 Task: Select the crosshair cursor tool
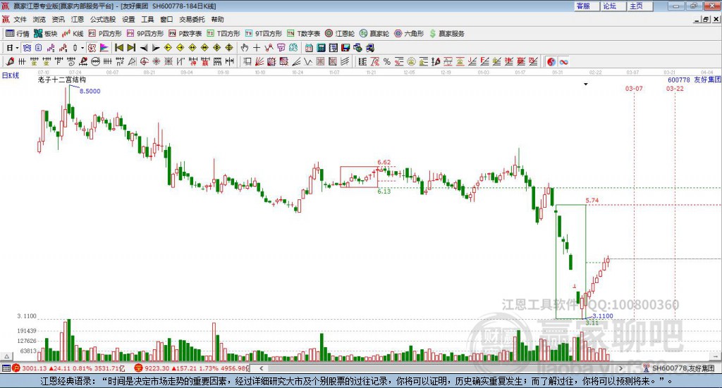pos(257,48)
